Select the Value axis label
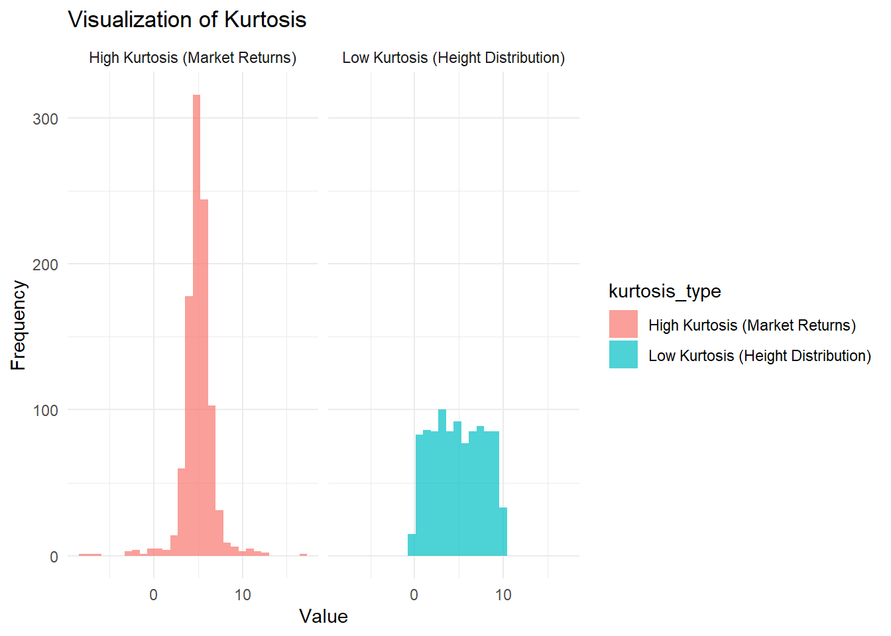 pyautogui.click(x=324, y=617)
